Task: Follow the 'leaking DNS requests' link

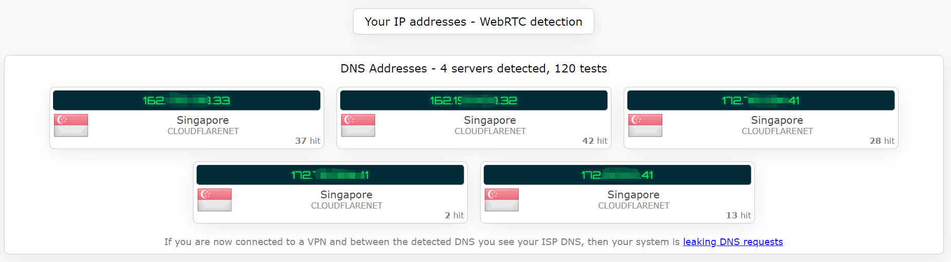Action: [x=733, y=242]
